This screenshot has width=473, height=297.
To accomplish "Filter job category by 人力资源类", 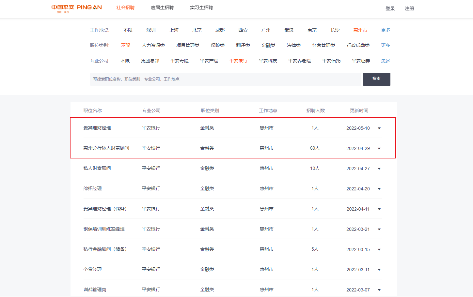I will [153, 45].
